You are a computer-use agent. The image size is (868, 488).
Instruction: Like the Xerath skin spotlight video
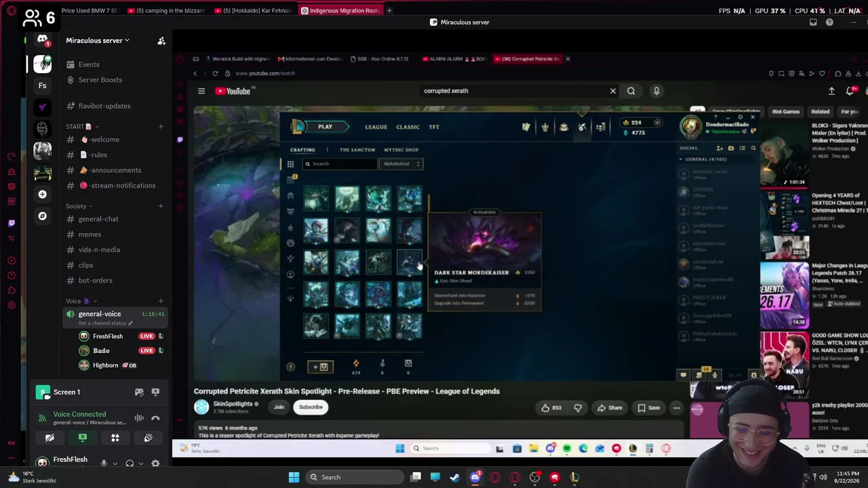(551, 407)
